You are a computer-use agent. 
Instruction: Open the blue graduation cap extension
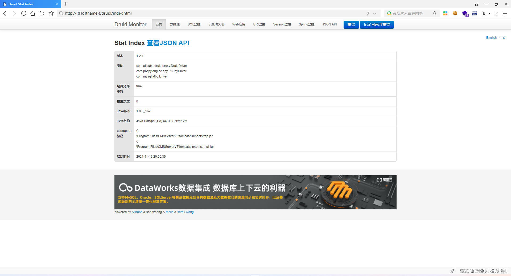pyautogui.click(x=465, y=13)
